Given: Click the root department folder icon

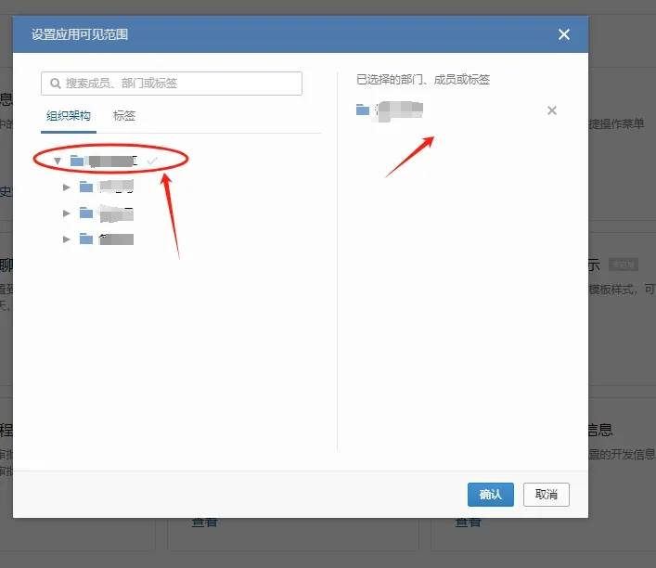Looking at the screenshot, I should [x=77, y=161].
